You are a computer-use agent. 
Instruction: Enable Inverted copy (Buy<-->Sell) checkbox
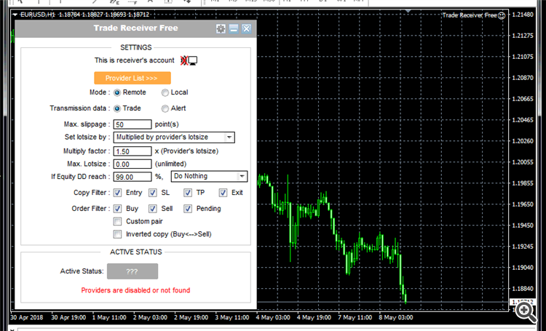(x=118, y=234)
